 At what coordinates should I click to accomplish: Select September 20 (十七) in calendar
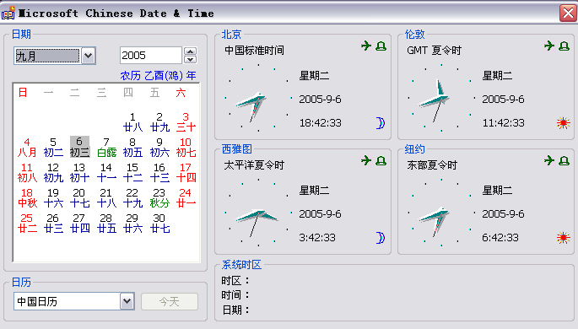[79, 198]
